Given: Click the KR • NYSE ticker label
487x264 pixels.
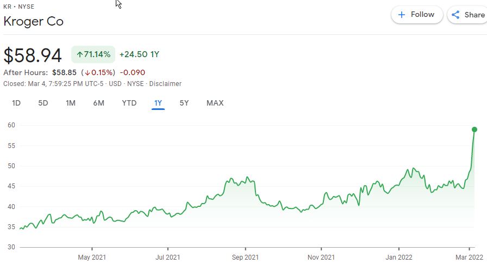Looking at the screenshot, I should coord(18,7).
